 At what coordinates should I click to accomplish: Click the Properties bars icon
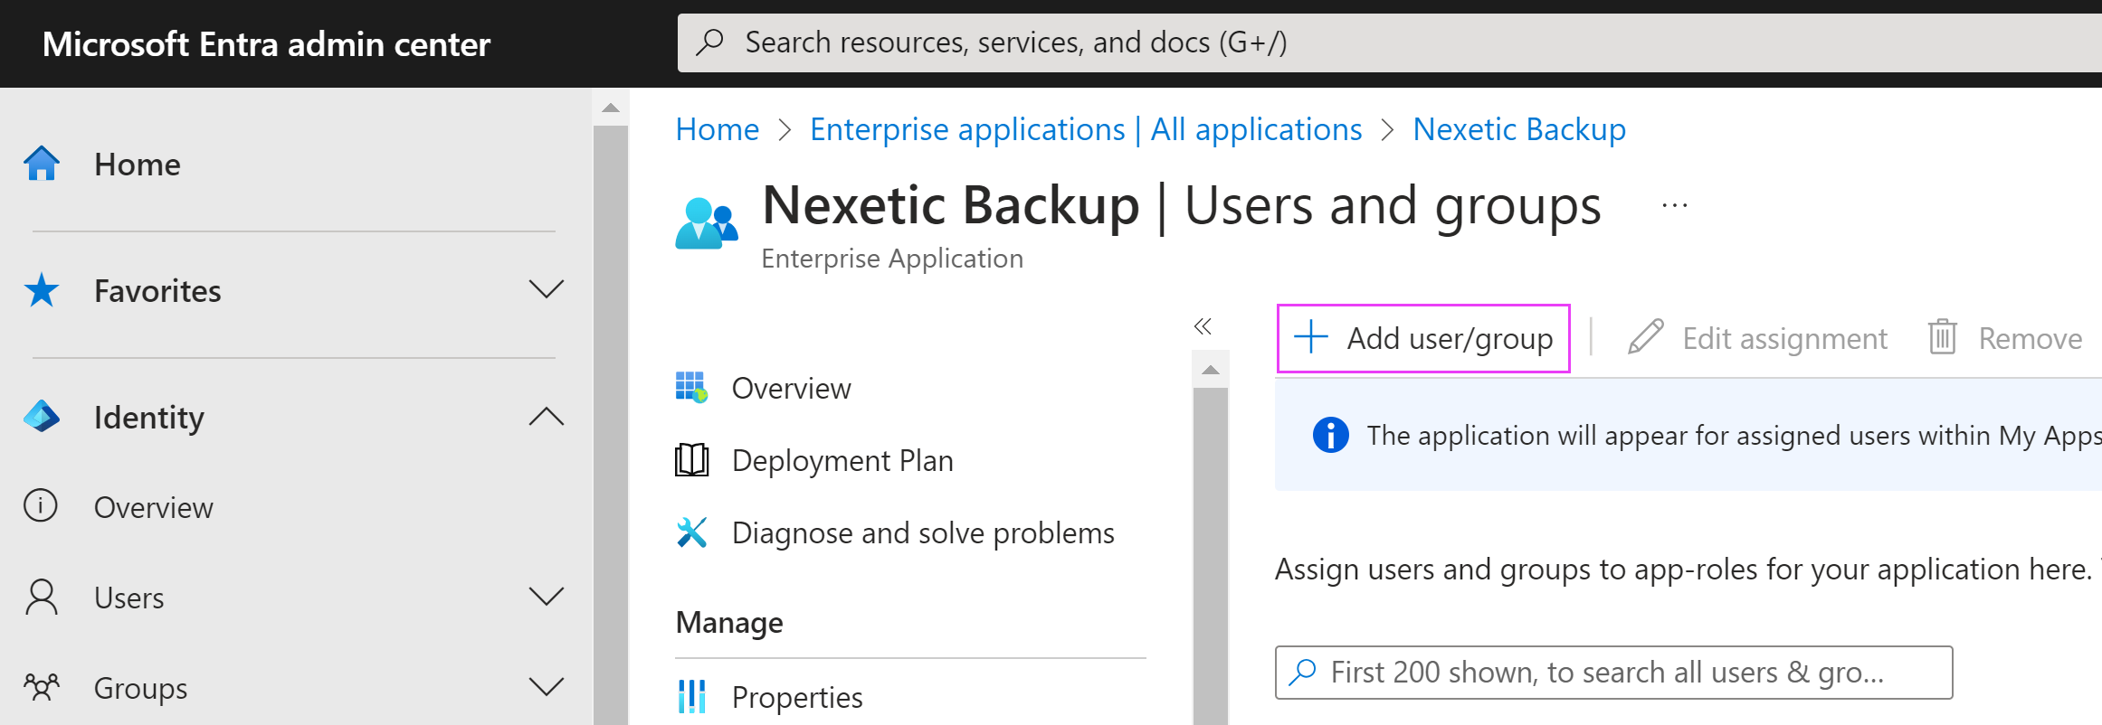tap(692, 697)
